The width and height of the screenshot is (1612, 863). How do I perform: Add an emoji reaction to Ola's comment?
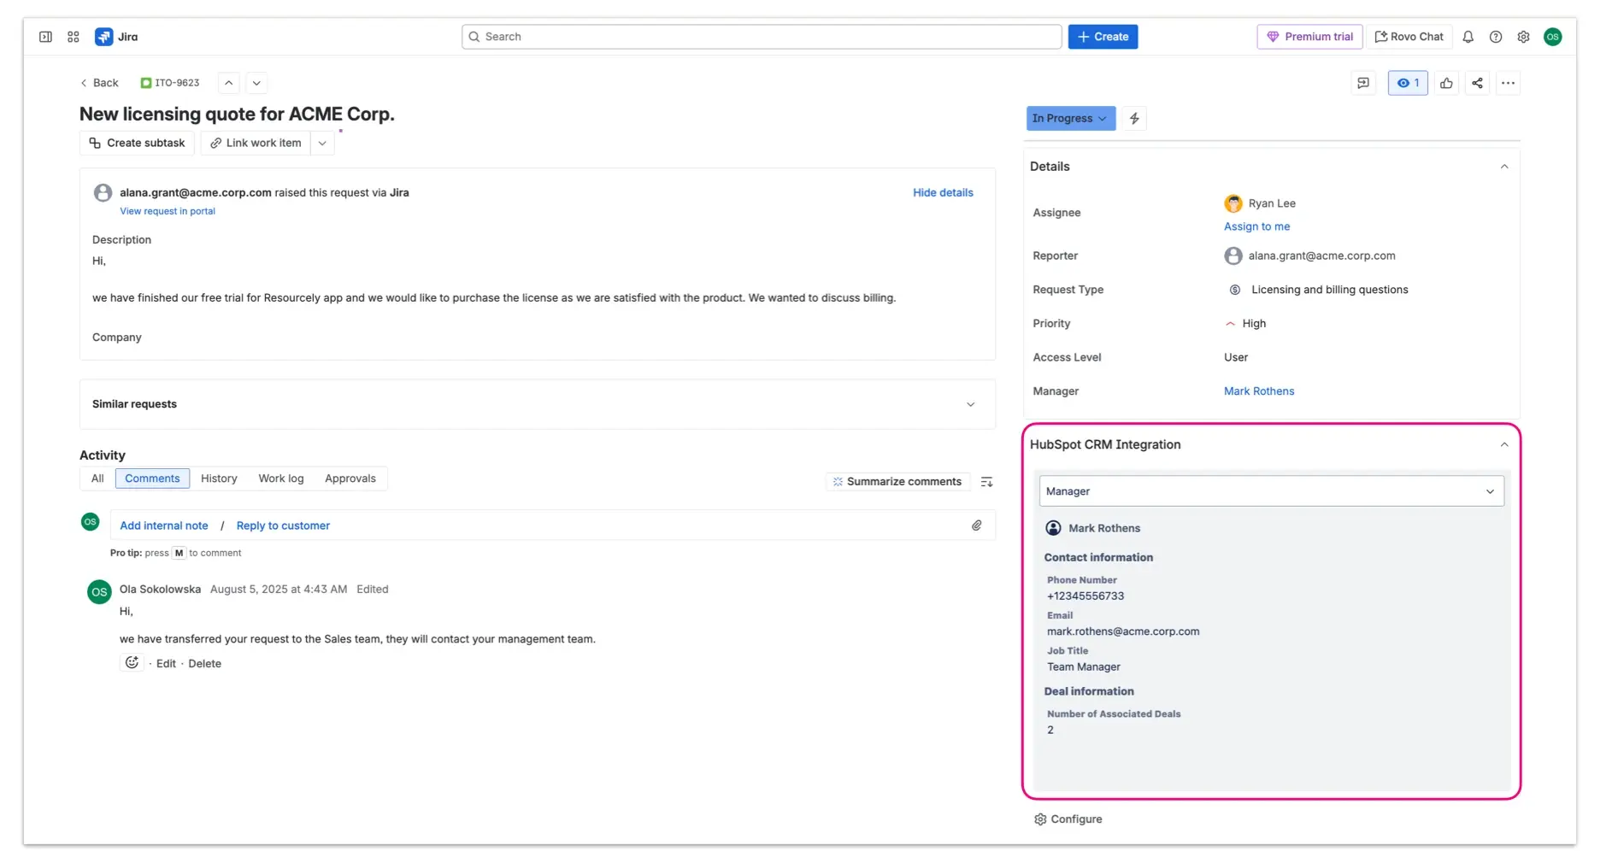[132, 663]
